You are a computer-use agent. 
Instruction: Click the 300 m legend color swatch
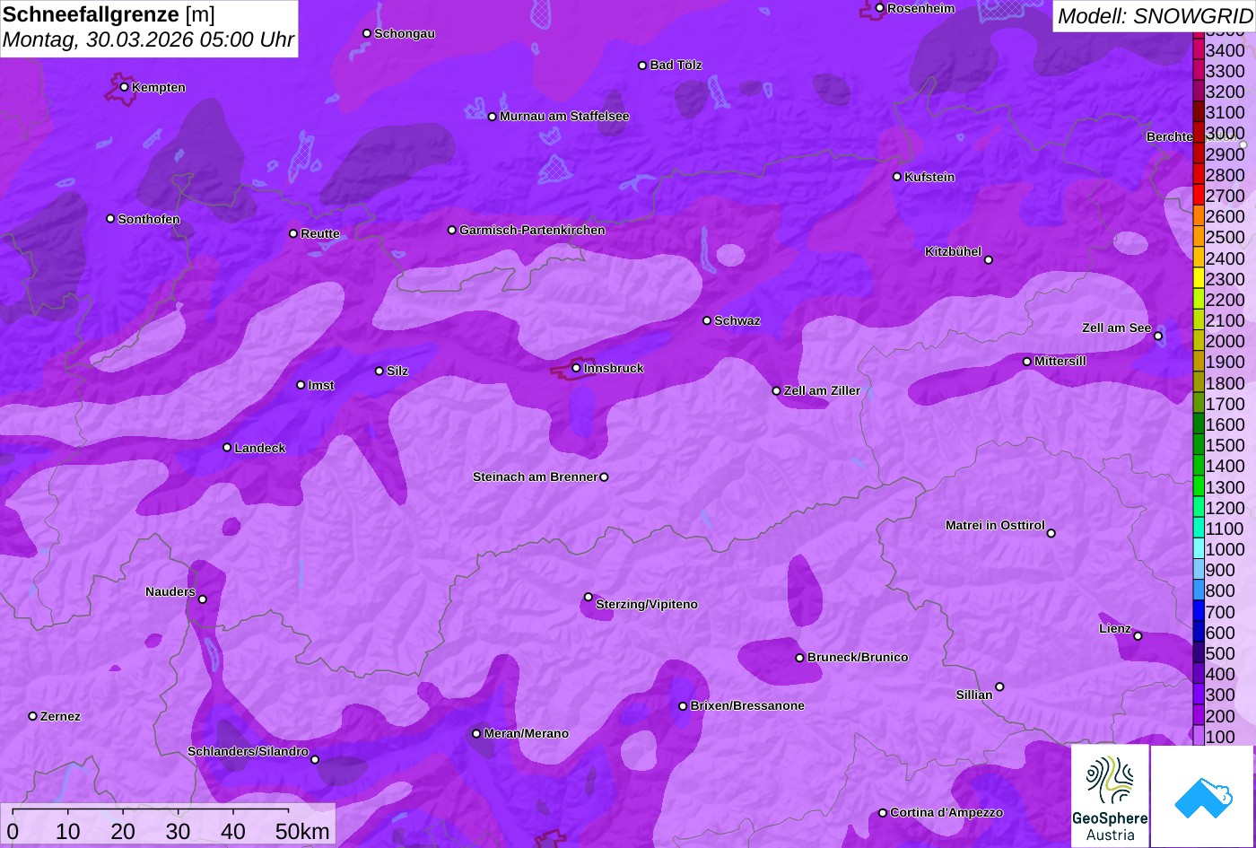(1198, 695)
